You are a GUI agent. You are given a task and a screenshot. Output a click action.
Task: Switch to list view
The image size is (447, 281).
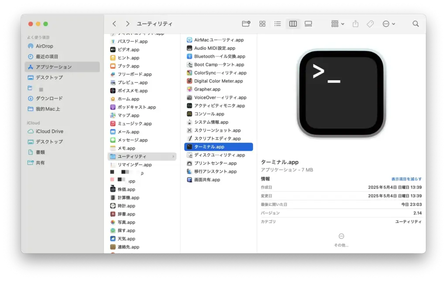pyautogui.click(x=277, y=24)
